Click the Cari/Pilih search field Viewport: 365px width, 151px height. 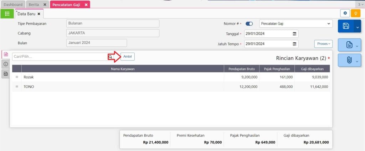[x=60, y=57]
